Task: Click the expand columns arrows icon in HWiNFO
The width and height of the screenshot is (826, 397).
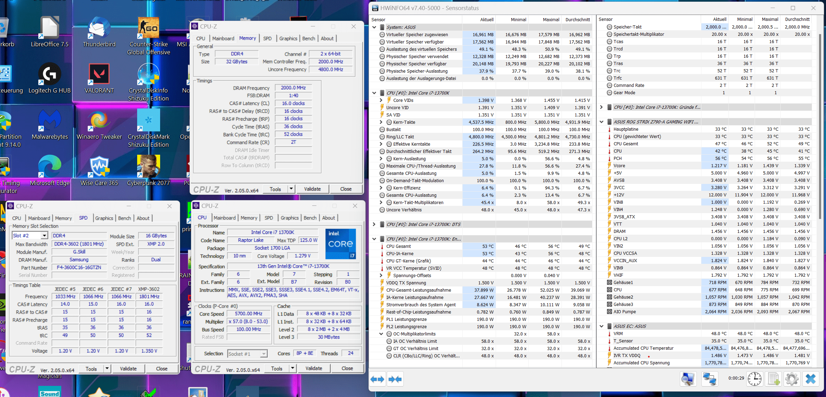Action: [x=377, y=379]
